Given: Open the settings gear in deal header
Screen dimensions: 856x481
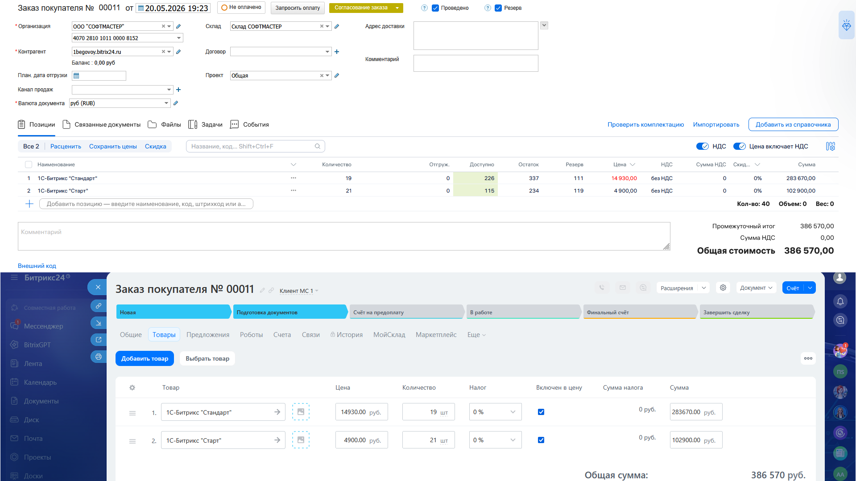Looking at the screenshot, I should pos(723,288).
